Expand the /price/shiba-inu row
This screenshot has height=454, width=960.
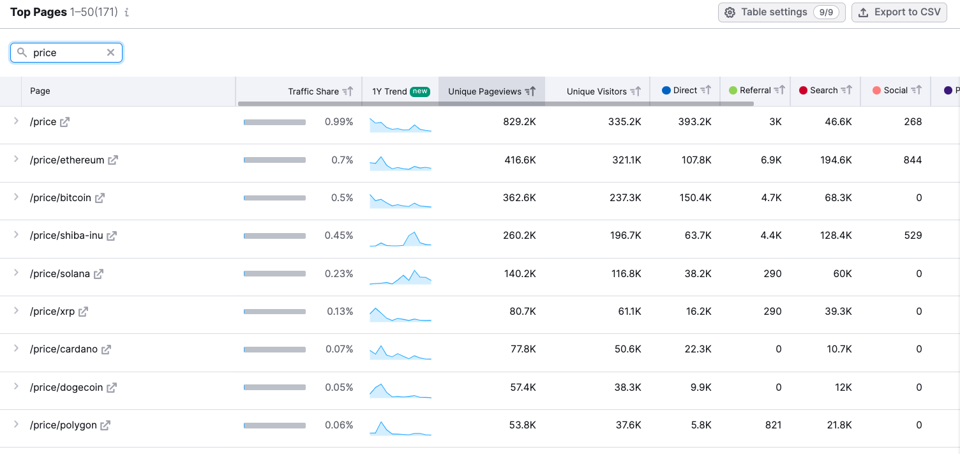[x=17, y=234]
